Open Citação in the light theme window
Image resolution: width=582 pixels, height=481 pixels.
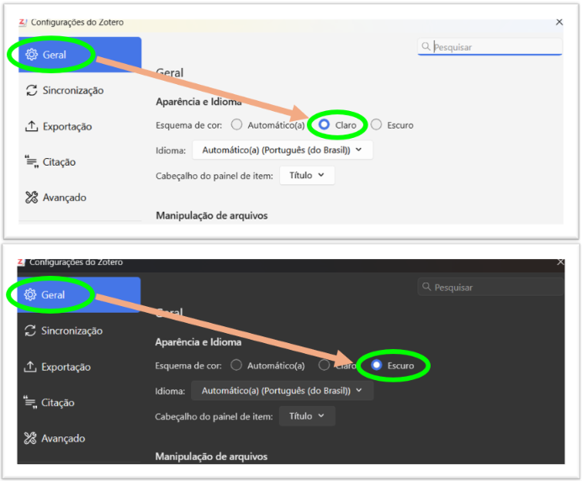(x=50, y=161)
